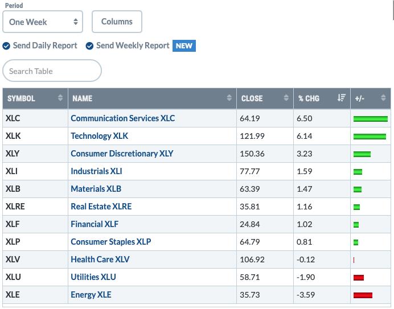This screenshot has height=309, width=394.
Task: Sort by the +/- column arrows
Action: [383, 98]
